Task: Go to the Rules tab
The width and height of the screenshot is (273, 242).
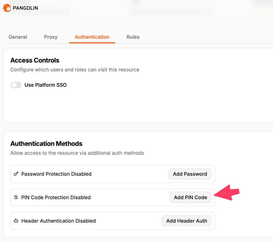Action: click(x=133, y=37)
